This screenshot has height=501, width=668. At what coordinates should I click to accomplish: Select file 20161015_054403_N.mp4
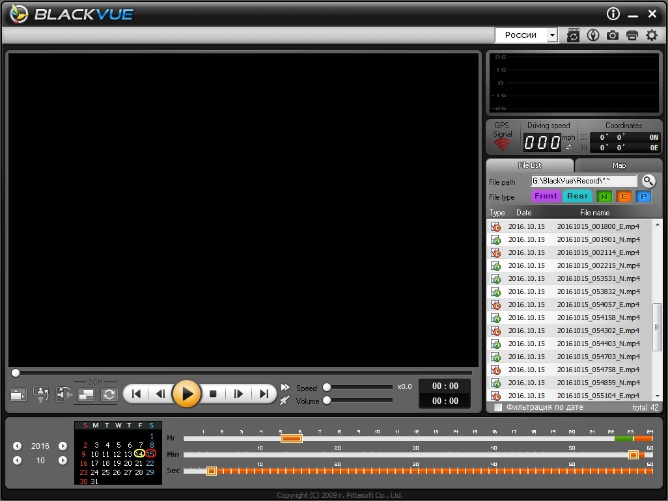pyautogui.click(x=569, y=344)
